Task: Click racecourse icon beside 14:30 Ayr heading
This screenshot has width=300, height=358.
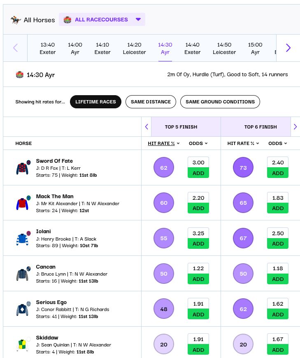Action: (19, 75)
